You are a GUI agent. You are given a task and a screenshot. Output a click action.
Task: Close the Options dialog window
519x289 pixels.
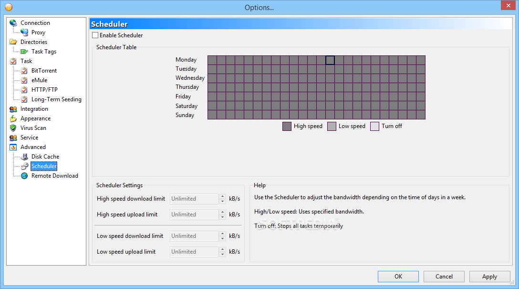tap(508, 5)
